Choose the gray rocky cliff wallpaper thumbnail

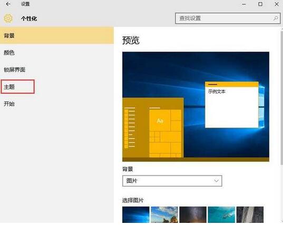tap(250, 214)
